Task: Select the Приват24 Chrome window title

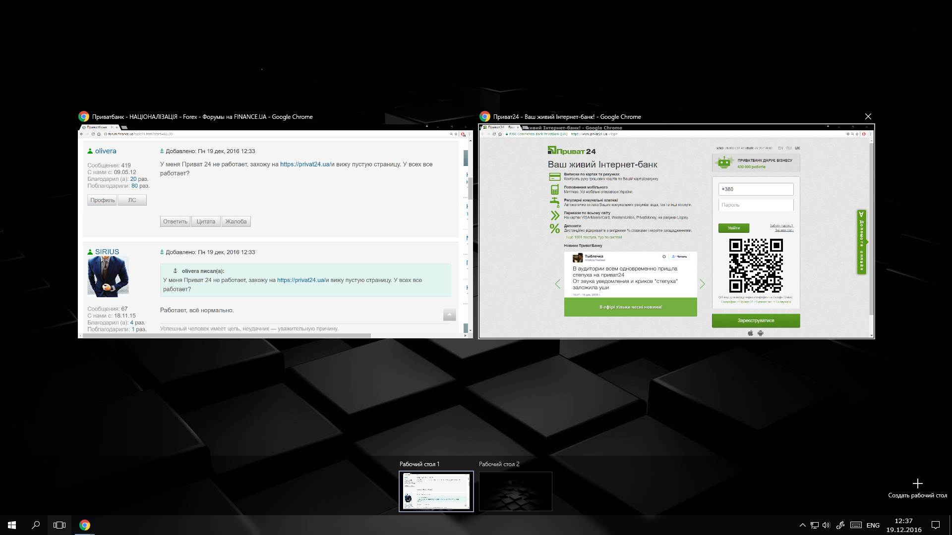Action: coord(567,117)
